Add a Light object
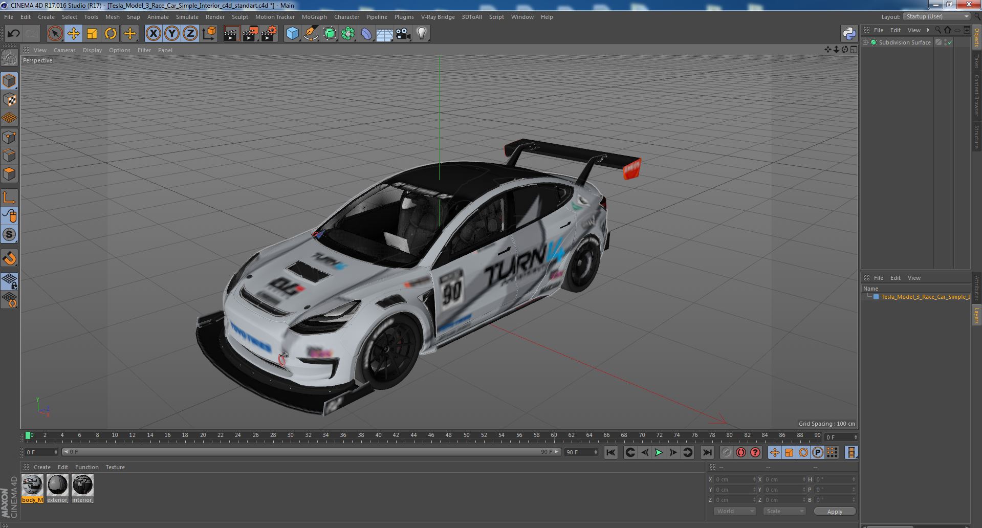The image size is (982, 528). tap(421, 34)
